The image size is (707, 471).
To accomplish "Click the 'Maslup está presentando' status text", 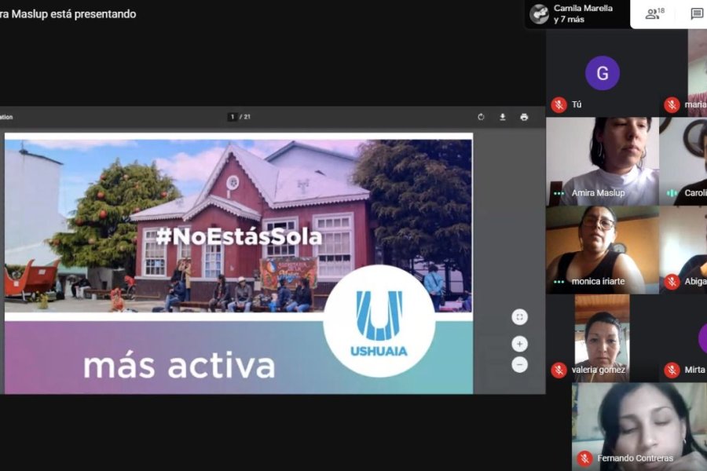I will pos(74,14).
